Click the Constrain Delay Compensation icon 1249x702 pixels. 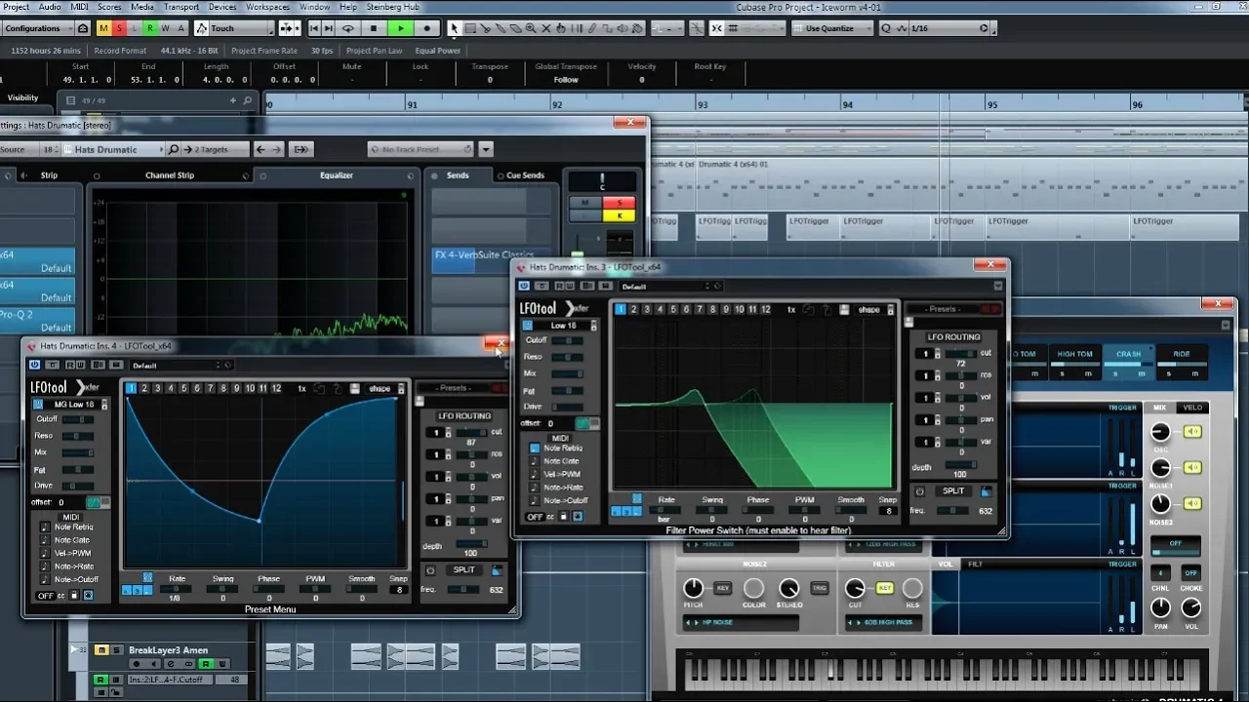click(x=84, y=28)
